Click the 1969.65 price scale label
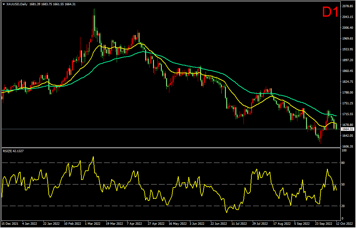 coord(348,39)
